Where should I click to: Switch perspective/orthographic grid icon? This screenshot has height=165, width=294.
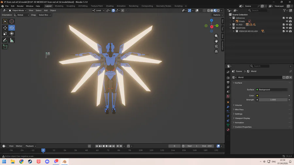(x=216, y=51)
